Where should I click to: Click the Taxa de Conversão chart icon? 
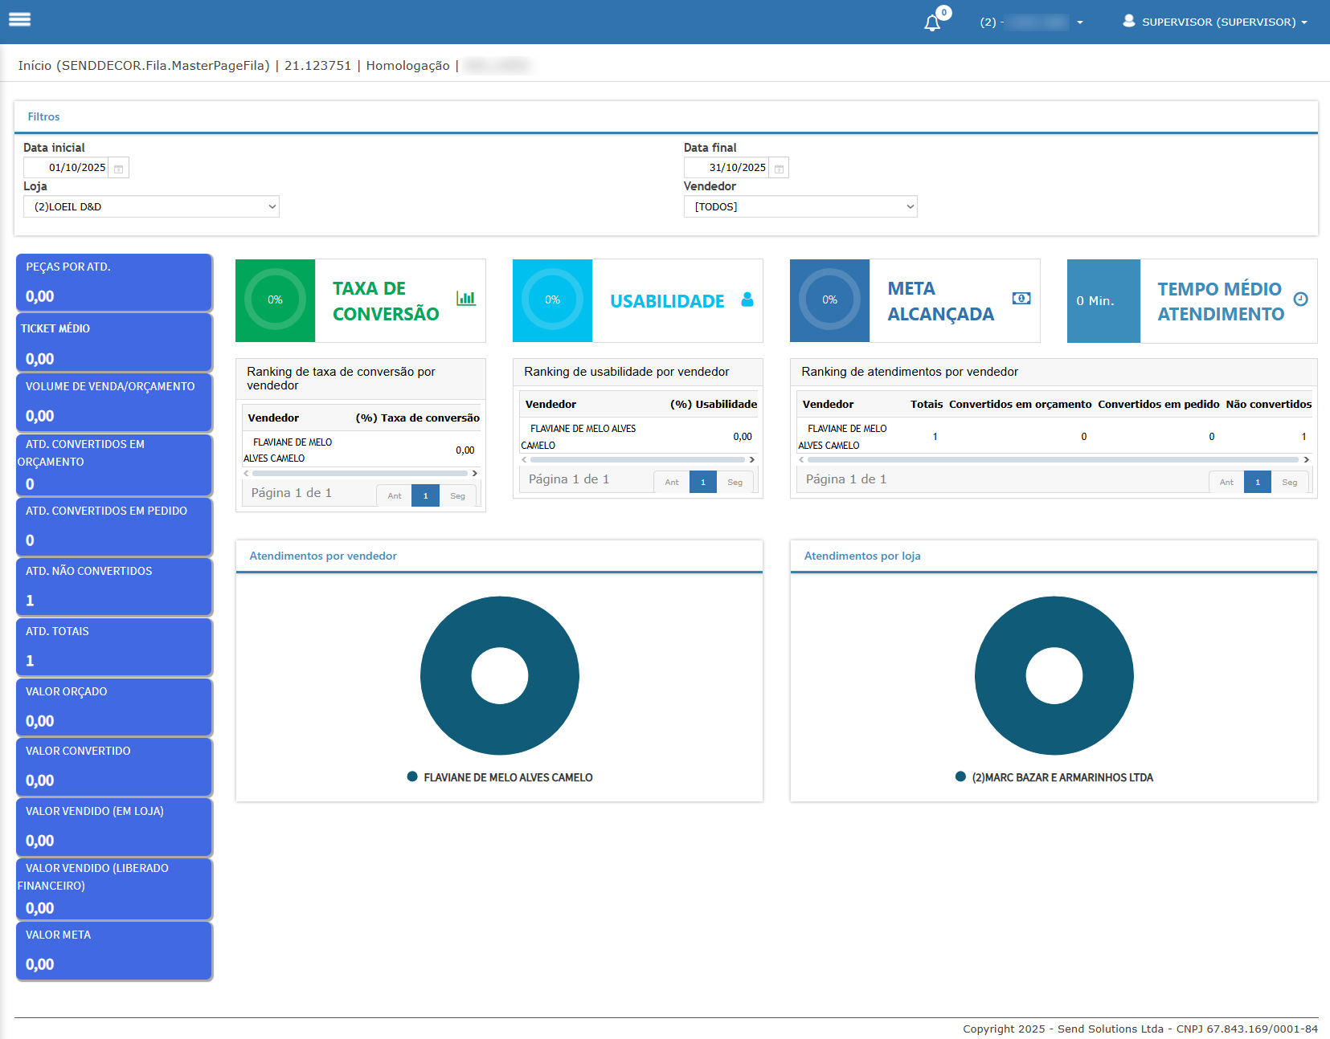[466, 299]
